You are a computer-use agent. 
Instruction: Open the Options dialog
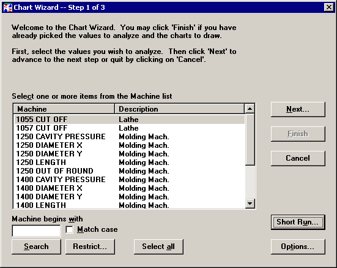tap(298, 247)
